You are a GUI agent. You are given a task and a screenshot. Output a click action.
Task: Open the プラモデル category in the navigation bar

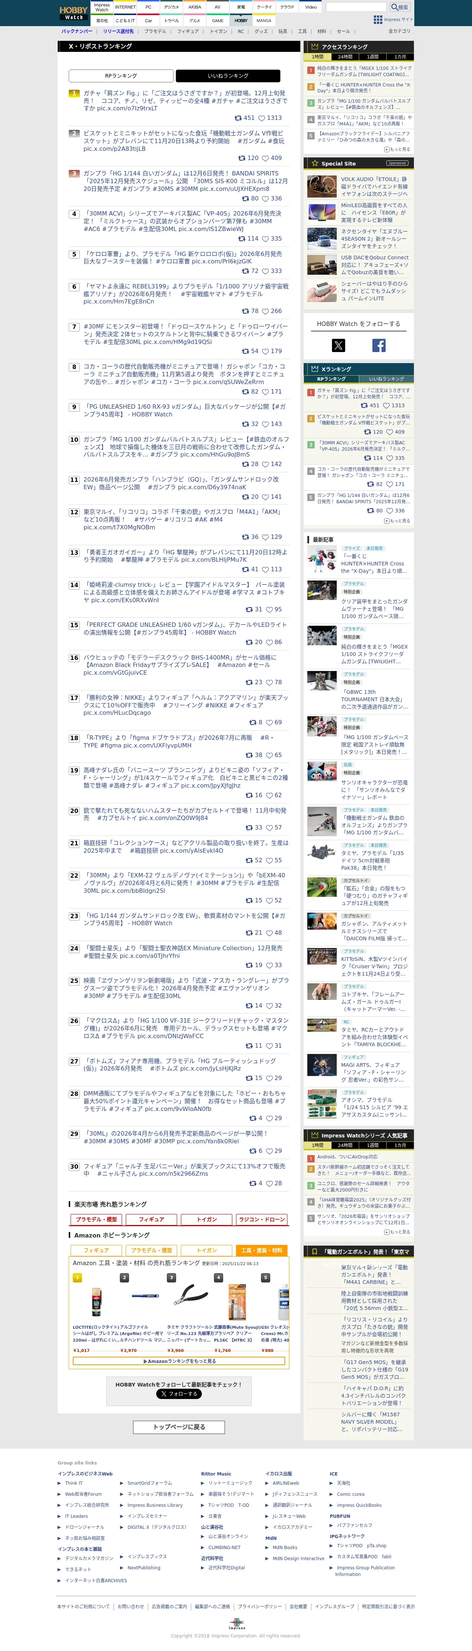155,31
